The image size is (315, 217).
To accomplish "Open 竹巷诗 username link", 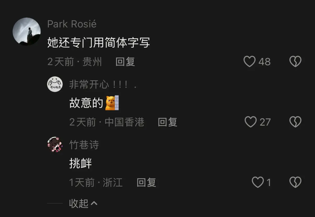I will [x=84, y=145].
